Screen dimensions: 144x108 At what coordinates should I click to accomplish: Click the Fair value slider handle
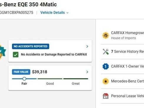point(24,79)
